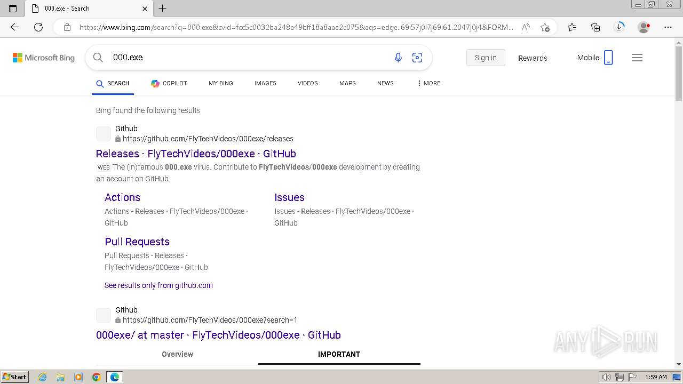Add this page to favorites star
This screenshot has width=683, height=384.
click(545, 27)
